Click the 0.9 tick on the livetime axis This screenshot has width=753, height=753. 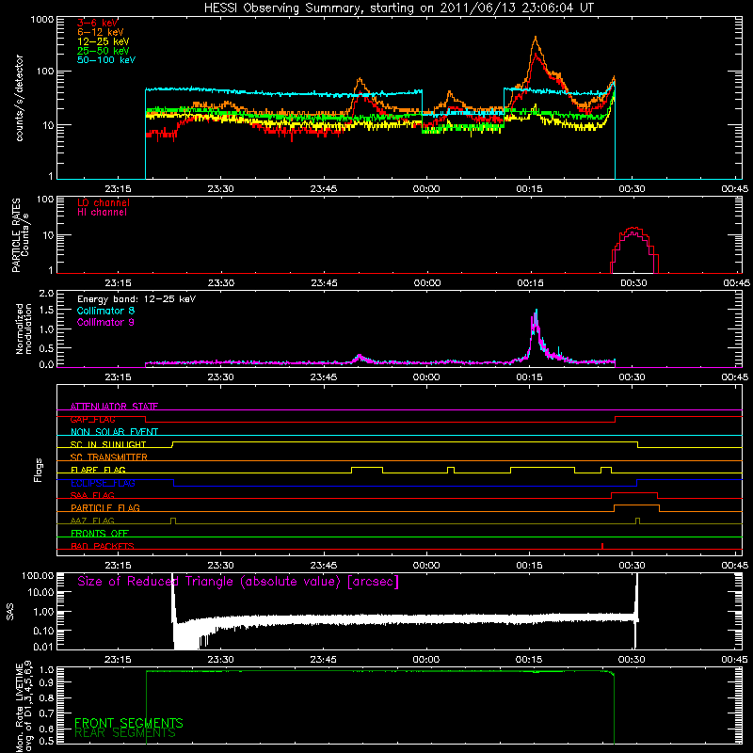pyautogui.click(x=46, y=681)
